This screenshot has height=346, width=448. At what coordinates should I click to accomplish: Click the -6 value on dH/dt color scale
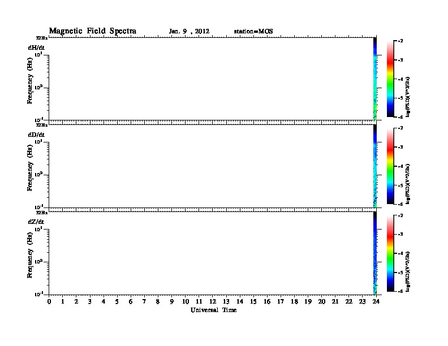pos(400,117)
